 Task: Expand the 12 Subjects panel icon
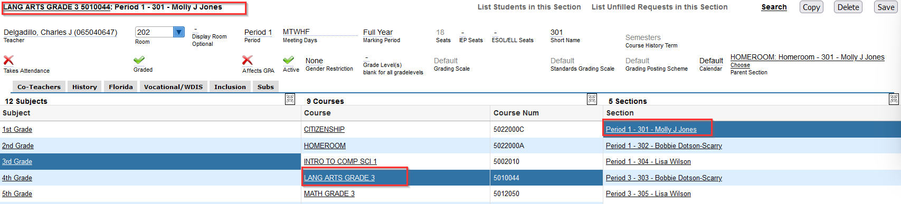290,99
